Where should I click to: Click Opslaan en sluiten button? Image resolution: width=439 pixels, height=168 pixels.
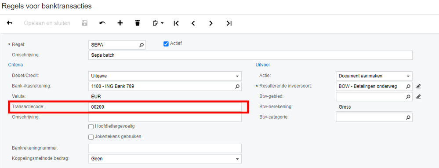(x=47, y=23)
